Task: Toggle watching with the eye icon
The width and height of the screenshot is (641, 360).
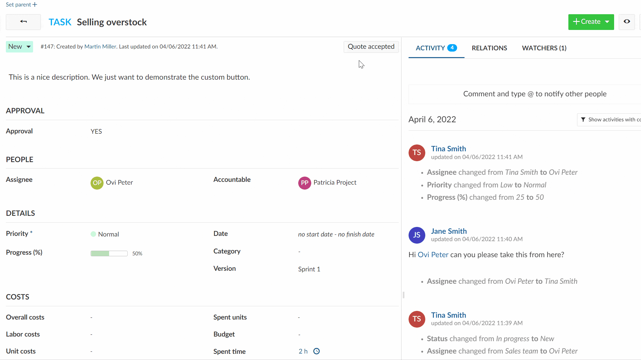Action: (626, 22)
